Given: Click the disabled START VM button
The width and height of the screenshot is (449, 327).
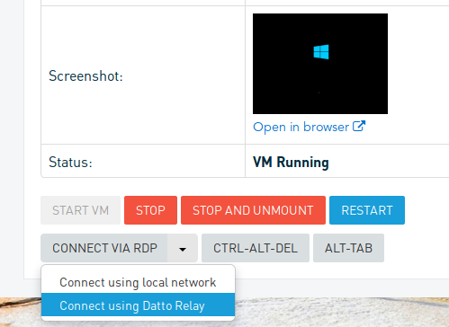Looking at the screenshot, I should [80, 210].
